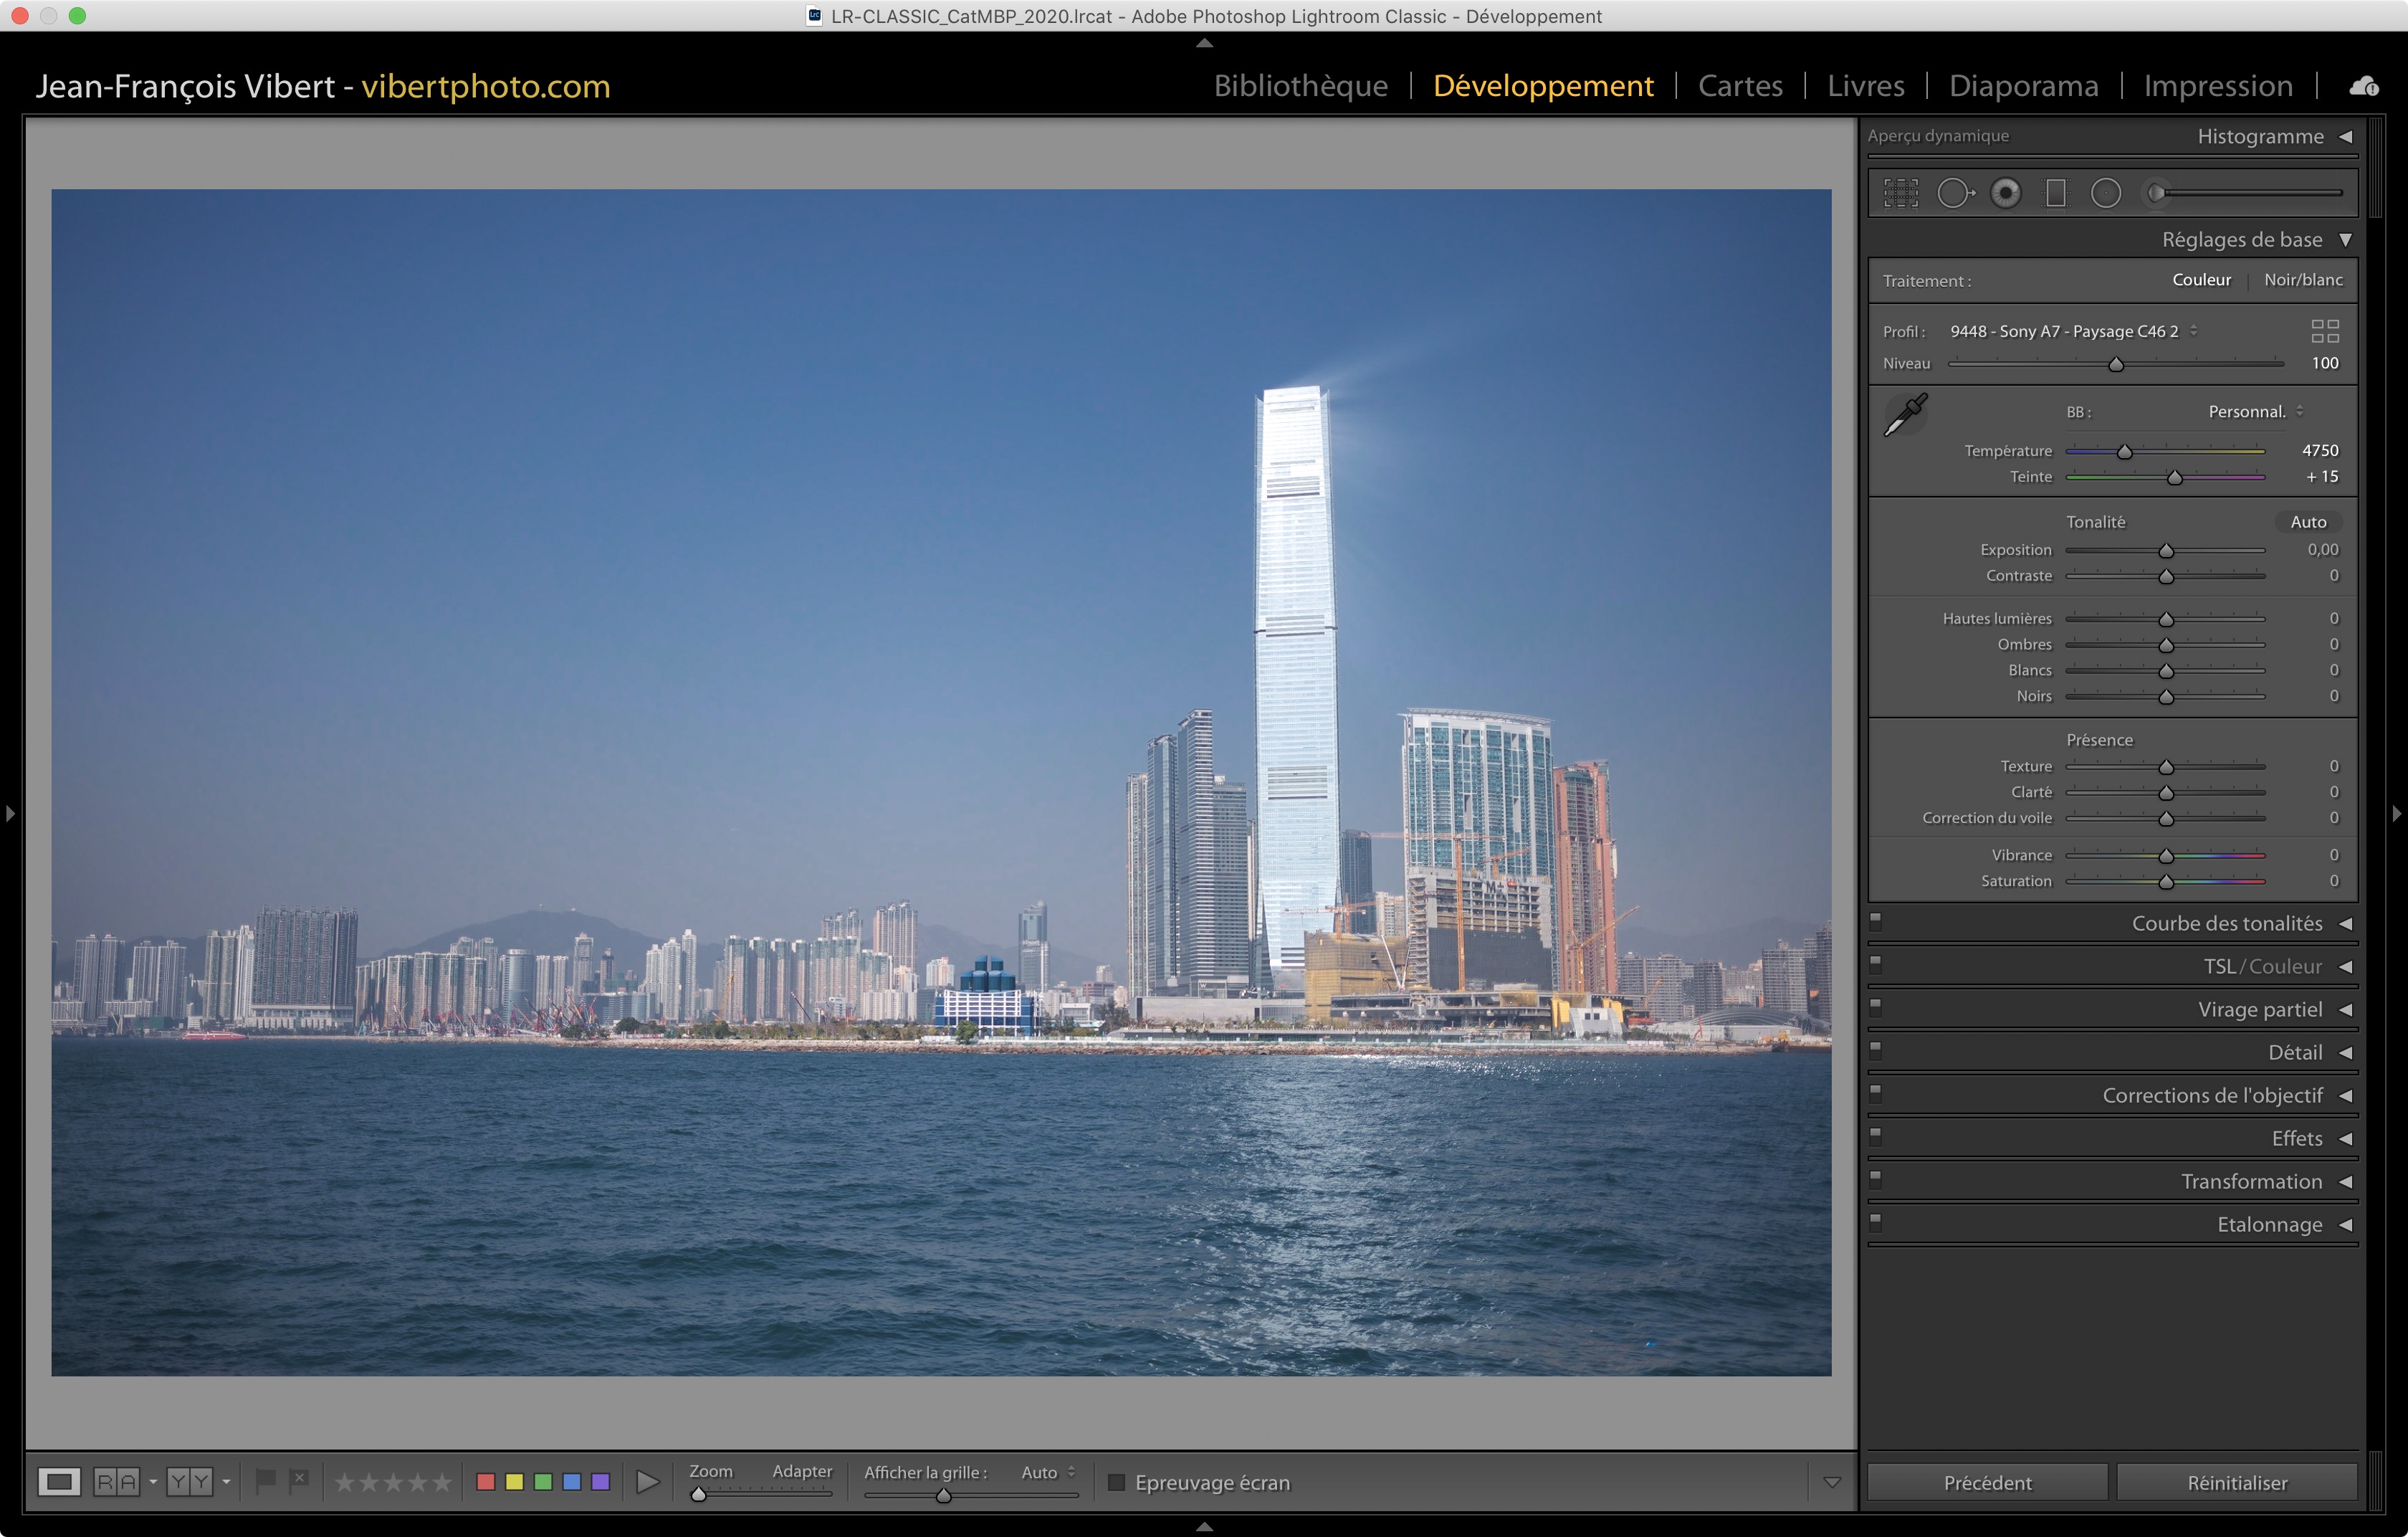This screenshot has height=1537, width=2408.
Task: Open the Cartes module
Action: point(1740,86)
